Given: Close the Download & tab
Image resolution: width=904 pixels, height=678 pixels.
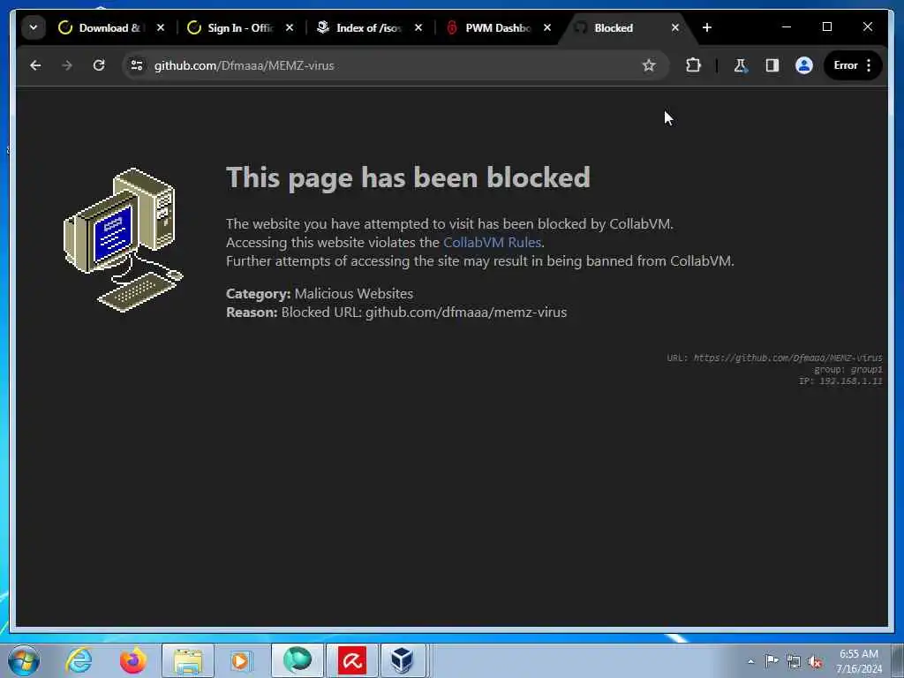Looking at the screenshot, I should [x=161, y=27].
